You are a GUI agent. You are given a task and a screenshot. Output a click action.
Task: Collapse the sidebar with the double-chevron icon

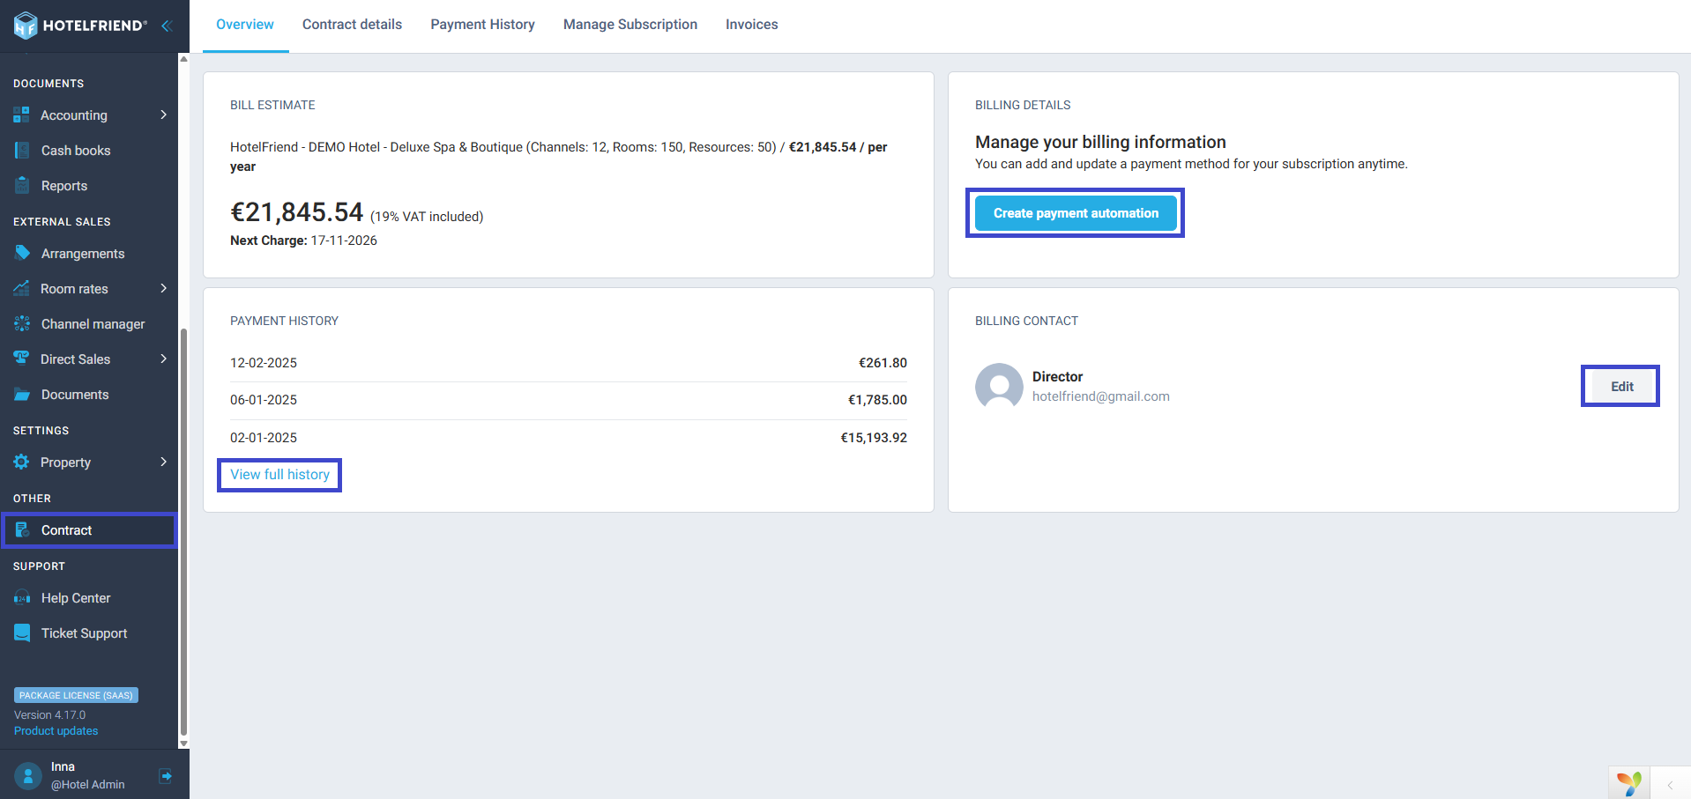(x=166, y=26)
